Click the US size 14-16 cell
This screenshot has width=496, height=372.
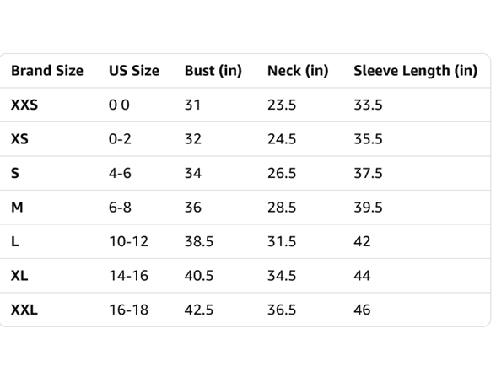[x=128, y=276]
